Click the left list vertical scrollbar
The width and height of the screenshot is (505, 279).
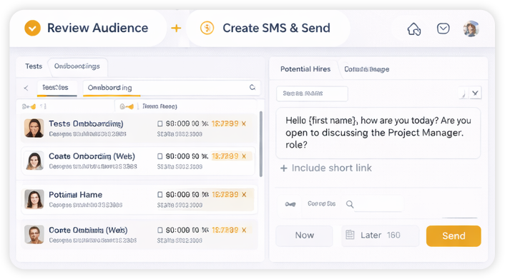tap(261, 144)
